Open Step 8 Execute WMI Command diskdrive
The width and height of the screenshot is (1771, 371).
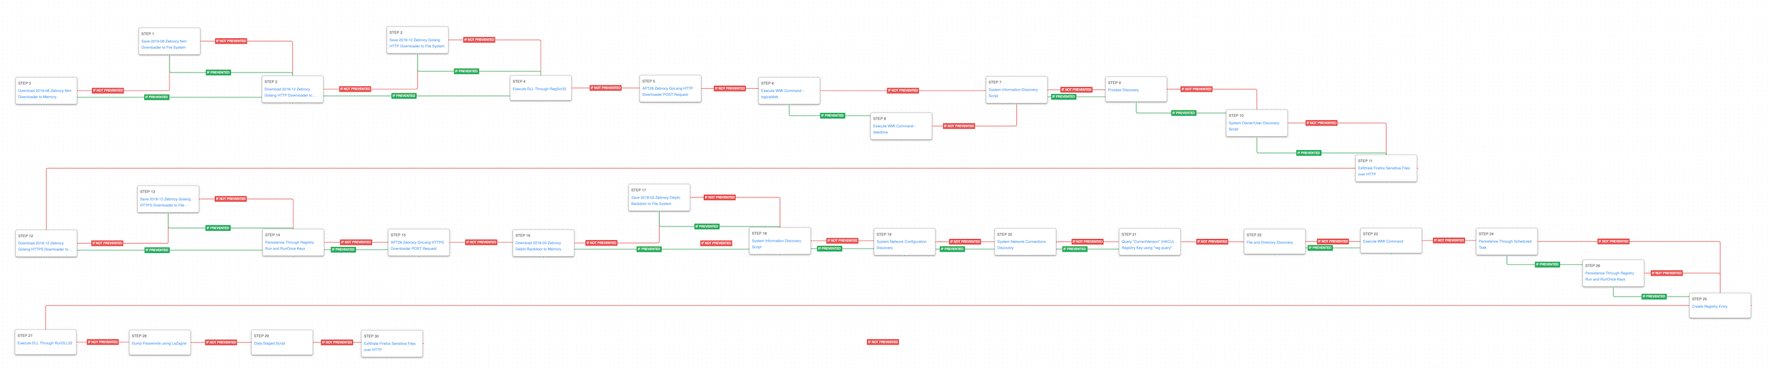pyautogui.click(x=894, y=126)
